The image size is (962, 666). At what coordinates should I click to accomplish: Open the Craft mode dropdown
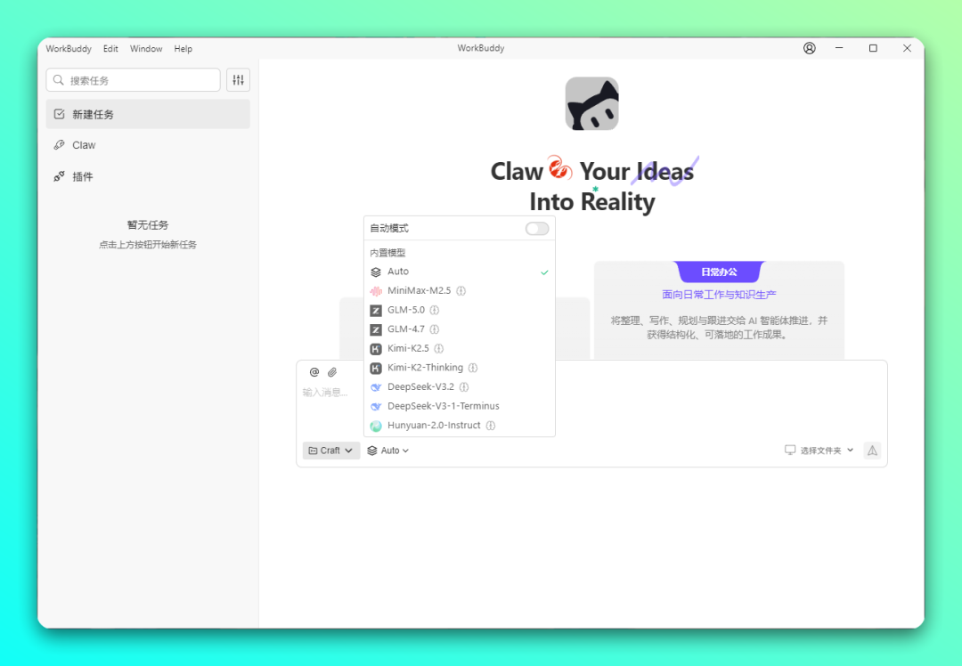(330, 451)
